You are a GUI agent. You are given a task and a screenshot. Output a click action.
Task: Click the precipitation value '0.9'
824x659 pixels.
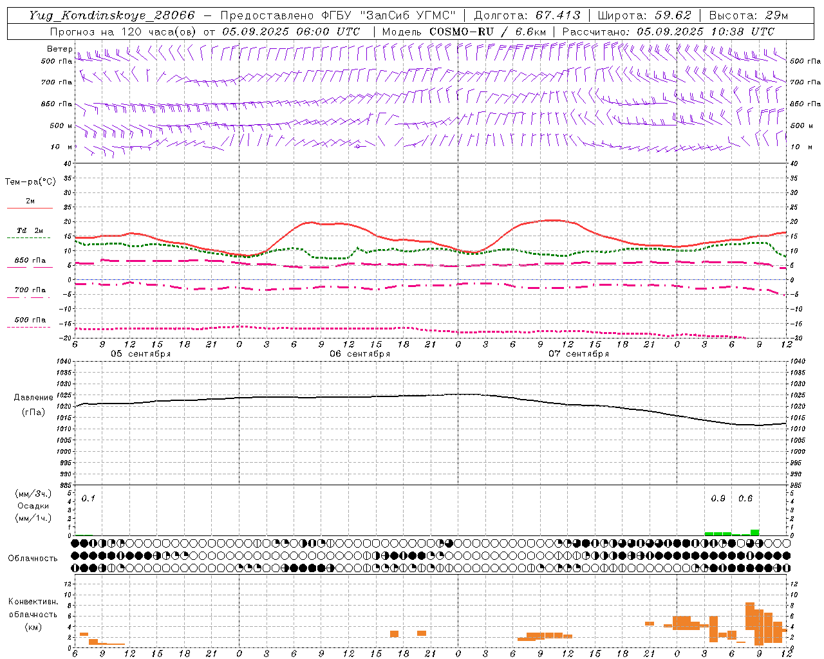(x=718, y=498)
